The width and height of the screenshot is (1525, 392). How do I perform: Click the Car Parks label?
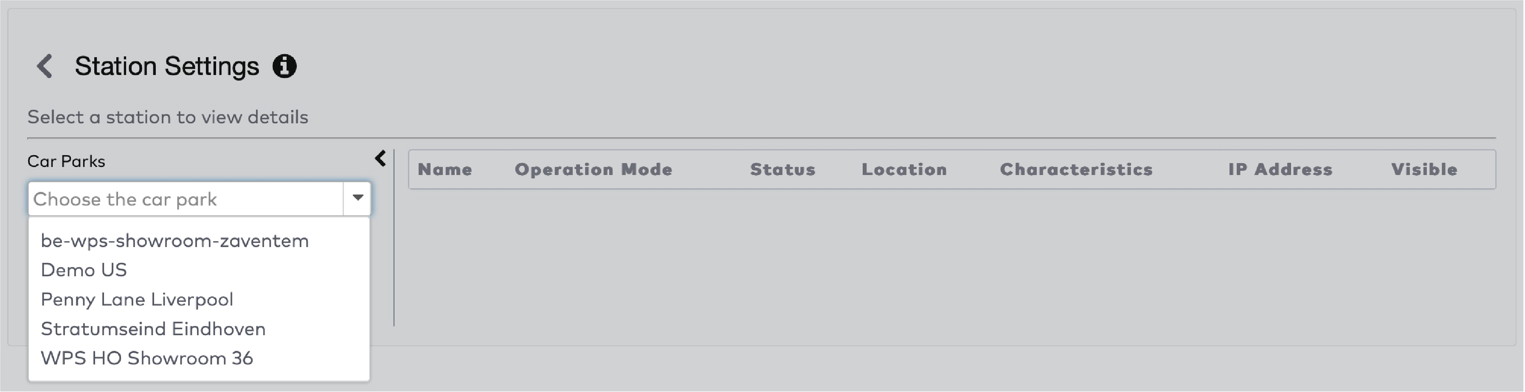tap(67, 160)
